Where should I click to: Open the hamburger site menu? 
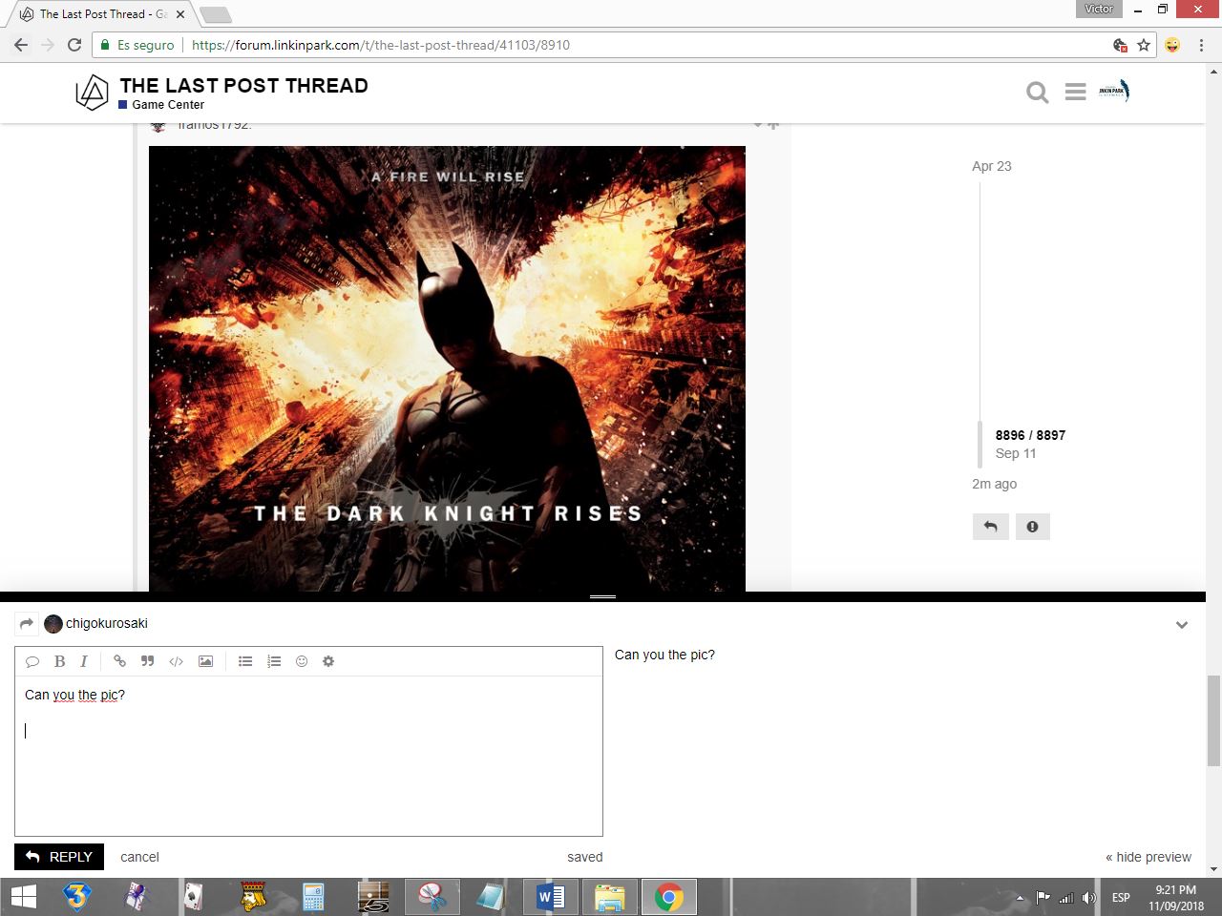click(1076, 93)
